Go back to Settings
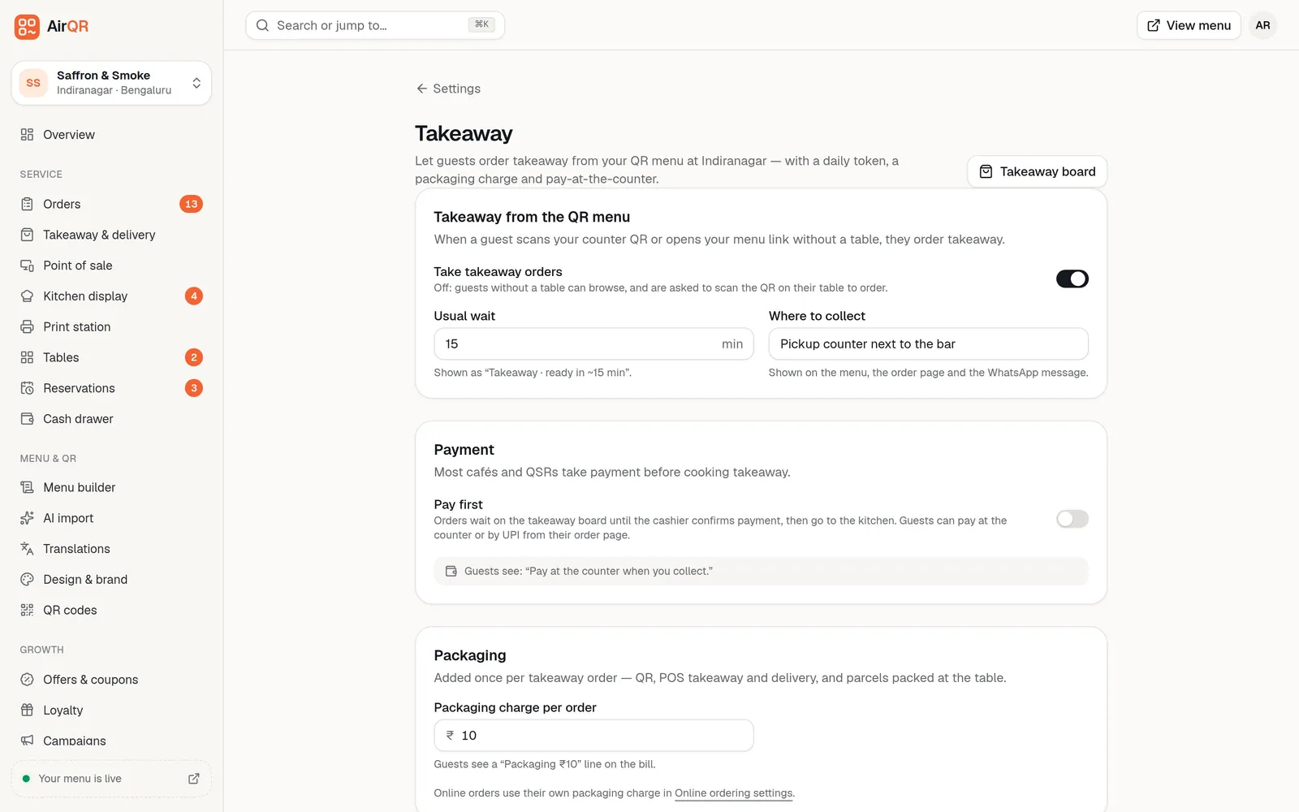This screenshot has height=812, width=1299. click(x=448, y=89)
